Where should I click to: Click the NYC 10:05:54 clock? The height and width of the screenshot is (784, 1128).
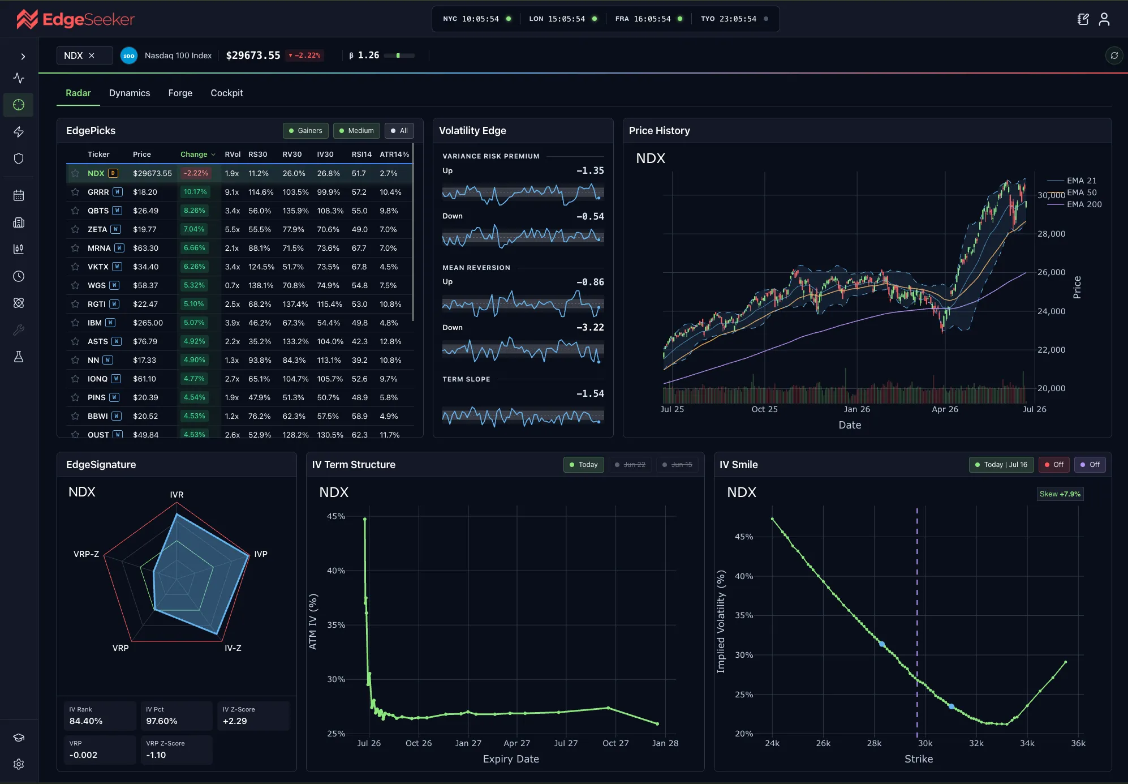pos(477,19)
